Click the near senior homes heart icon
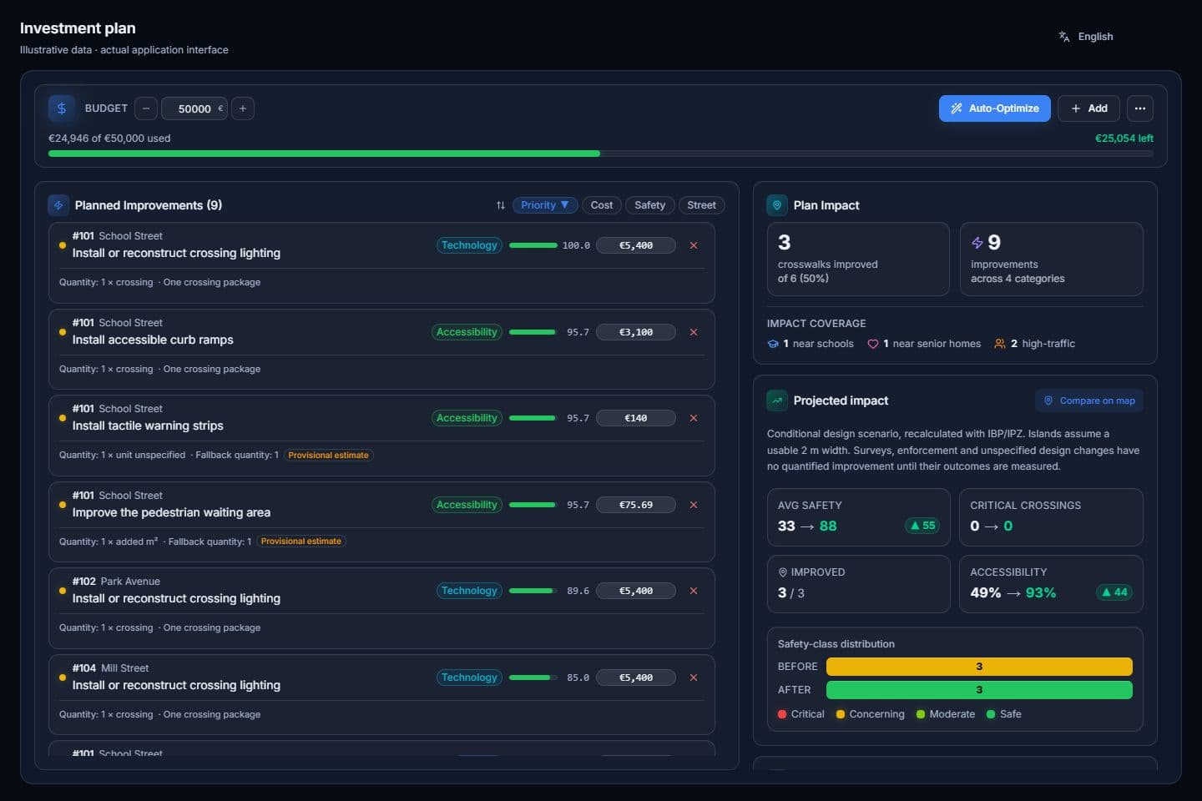The image size is (1202, 801). (x=873, y=344)
